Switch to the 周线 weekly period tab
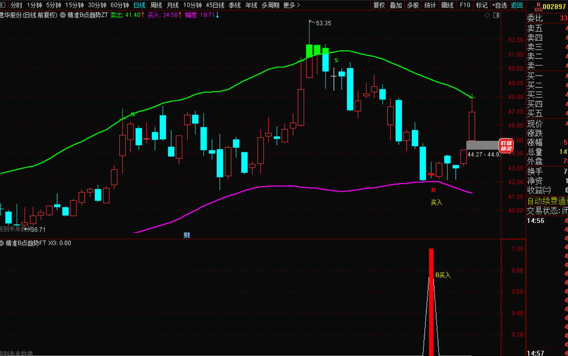568x356 pixels. [x=156, y=5]
